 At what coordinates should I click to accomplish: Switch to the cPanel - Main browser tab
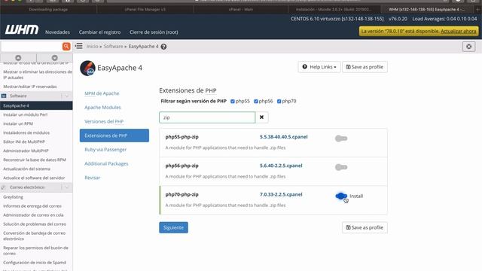coord(241,10)
